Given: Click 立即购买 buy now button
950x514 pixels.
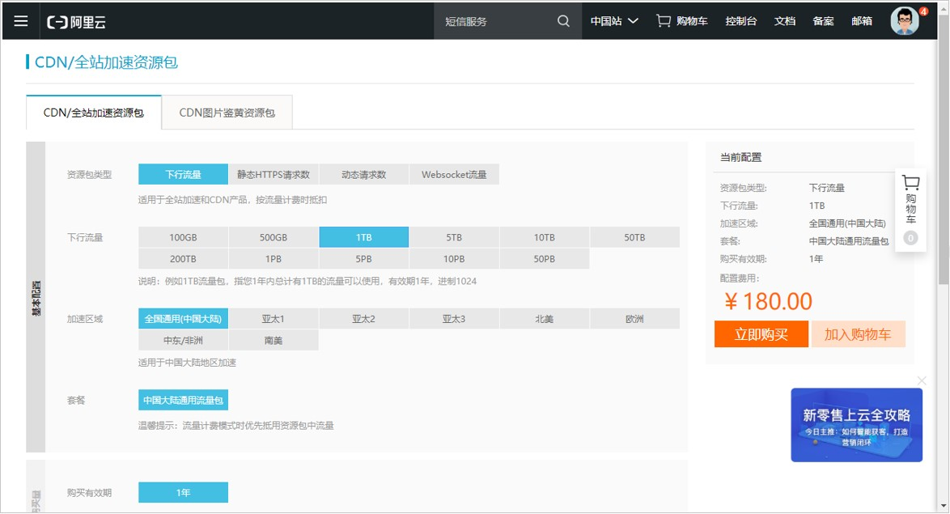Looking at the screenshot, I should (761, 334).
